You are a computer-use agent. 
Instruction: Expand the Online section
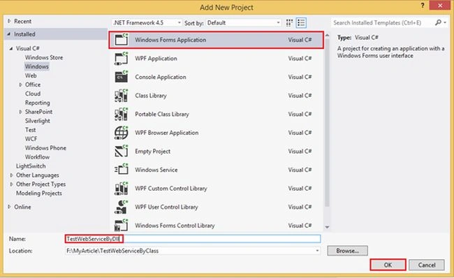point(9,207)
